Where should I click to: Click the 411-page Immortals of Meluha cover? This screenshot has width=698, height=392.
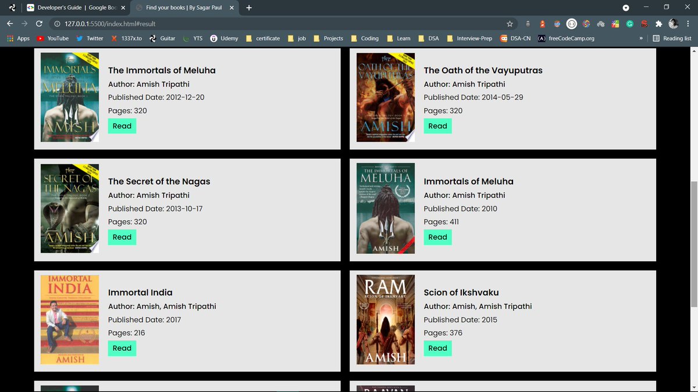(386, 208)
